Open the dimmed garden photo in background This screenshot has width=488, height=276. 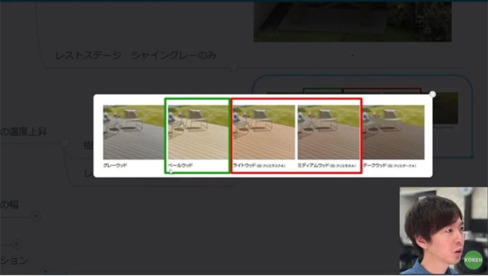click(x=352, y=21)
